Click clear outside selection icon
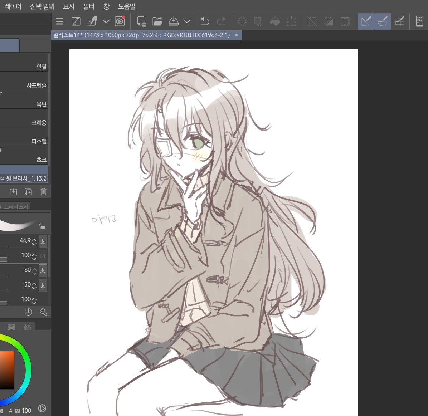The height and width of the screenshot is (416, 428). pyautogui.click(x=258, y=21)
